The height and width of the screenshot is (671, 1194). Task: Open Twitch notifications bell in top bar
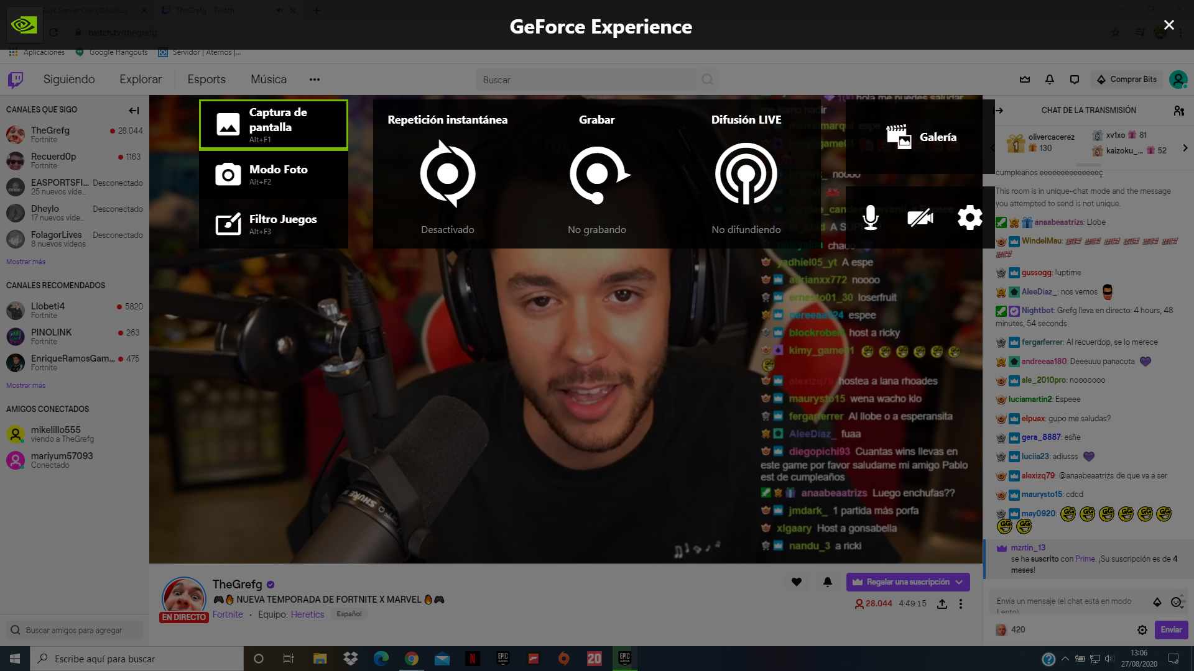click(x=1050, y=80)
